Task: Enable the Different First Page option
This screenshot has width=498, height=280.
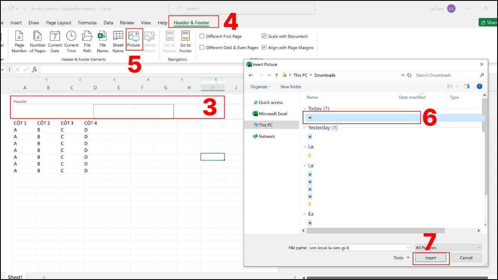Action: [202, 36]
